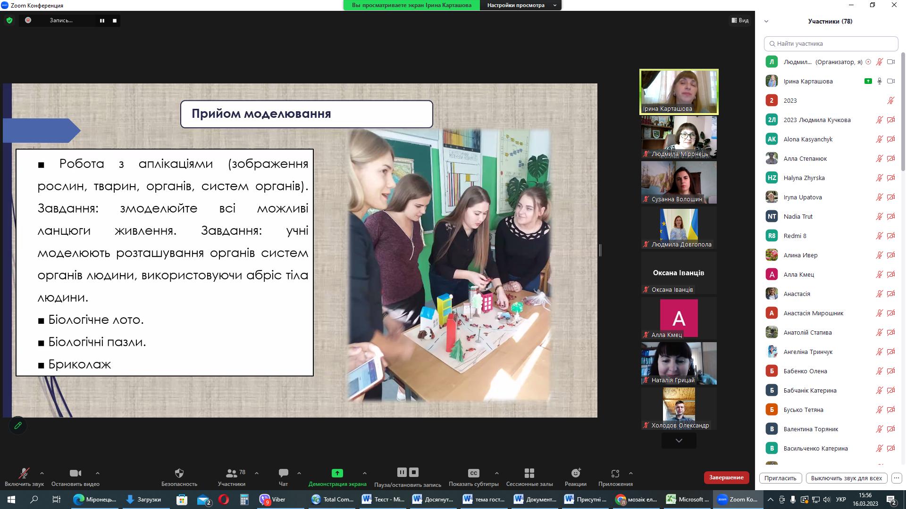Screen dimensions: 906x509
Task: Click Mute All (Выключить звук для всех)
Action: coord(846,478)
